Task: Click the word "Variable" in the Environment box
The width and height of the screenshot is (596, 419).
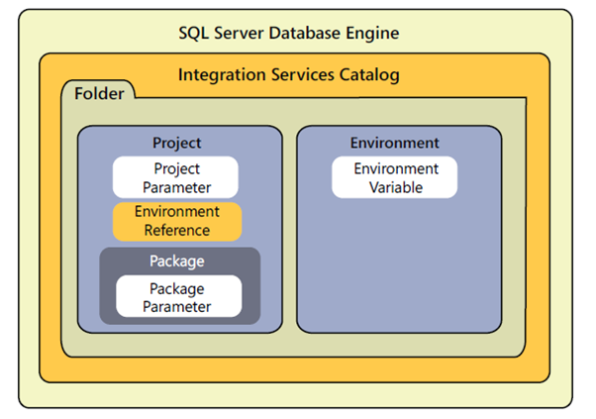Action: coord(396,186)
